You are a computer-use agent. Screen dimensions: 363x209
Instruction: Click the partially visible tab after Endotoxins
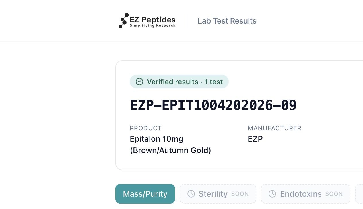[x=359, y=194]
